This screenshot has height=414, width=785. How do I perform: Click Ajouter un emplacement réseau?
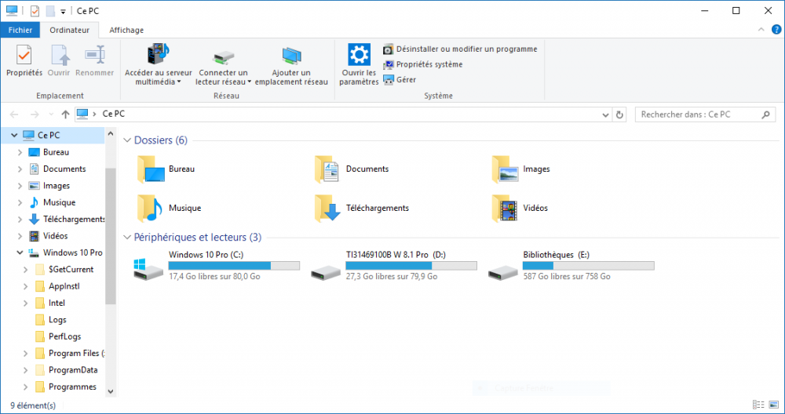[x=291, y=56]
